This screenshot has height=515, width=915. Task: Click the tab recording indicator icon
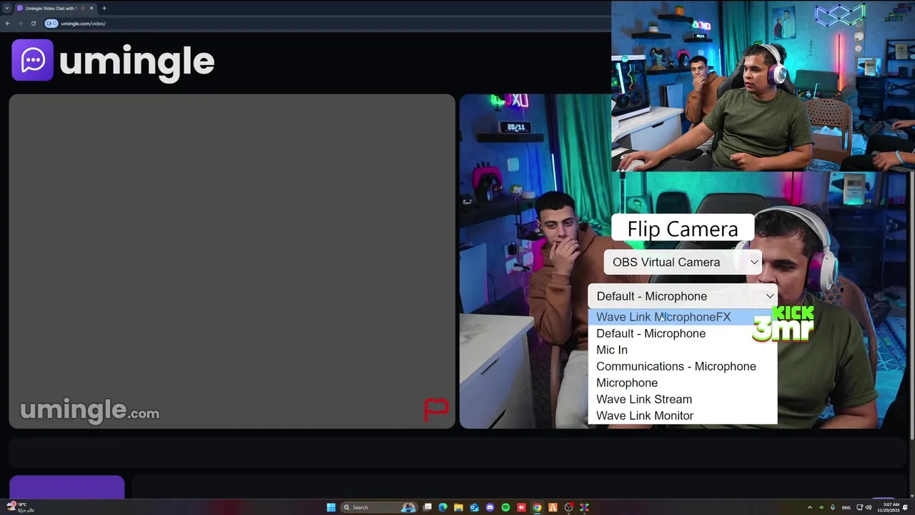pyautogui.click(x=82, y=8)
